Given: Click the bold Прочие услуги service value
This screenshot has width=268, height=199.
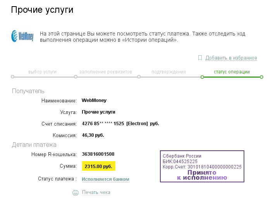Looking at the screenshot, I should (98, 112).
